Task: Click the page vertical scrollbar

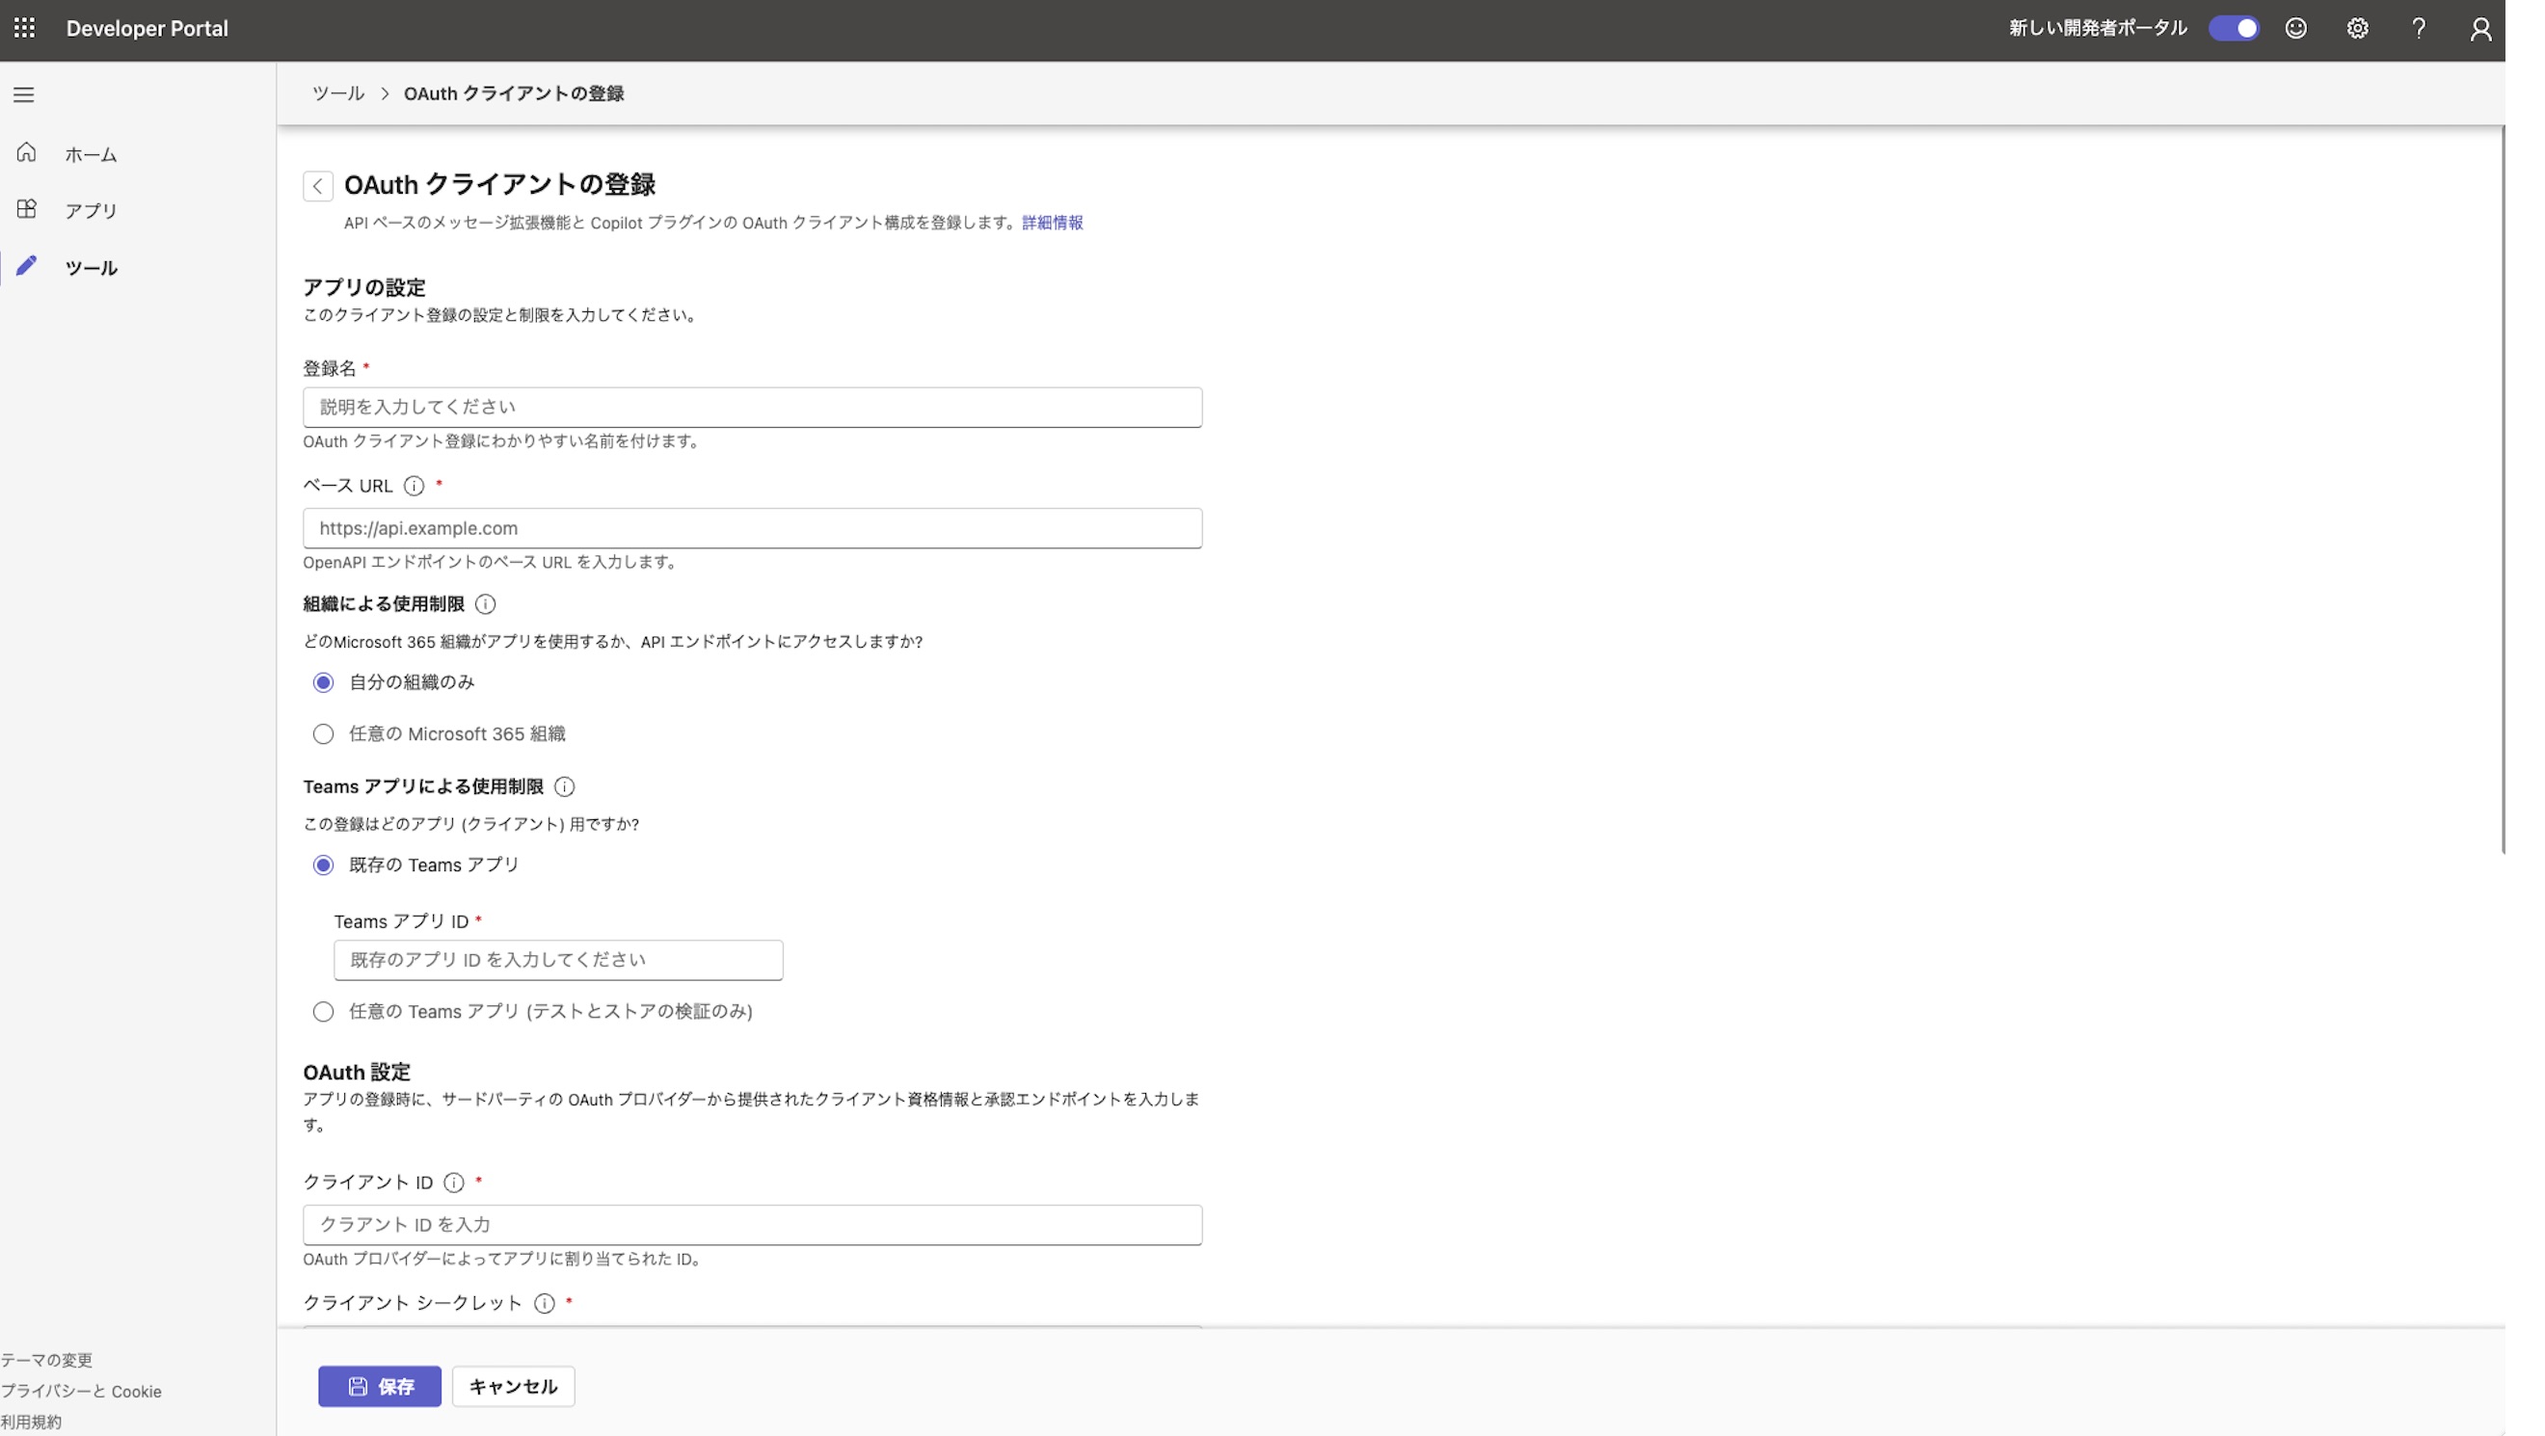Action: (x=2503, y=489)
